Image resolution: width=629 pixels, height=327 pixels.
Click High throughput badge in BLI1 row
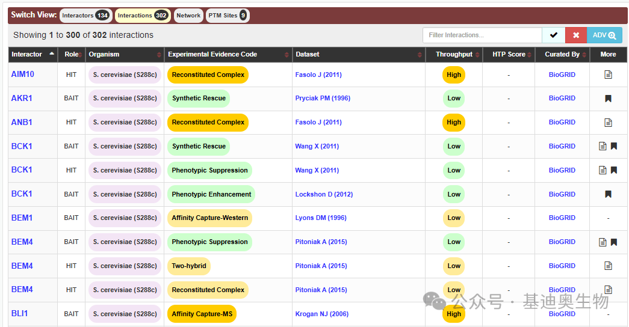[454, 314]
